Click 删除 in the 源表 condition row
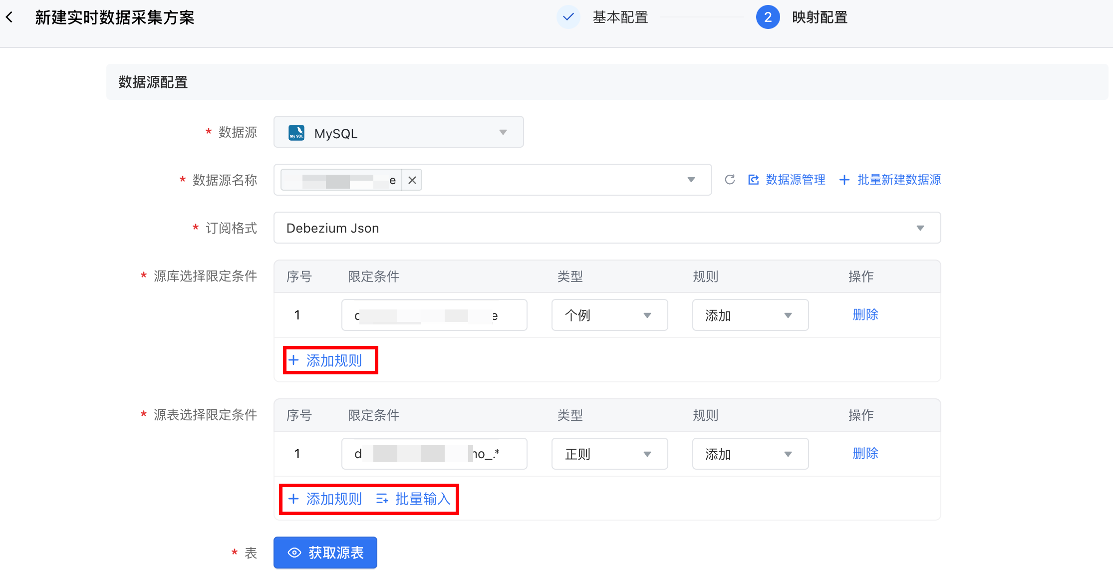The width and height of the screenshot is (1113, 580). [865, 454]
